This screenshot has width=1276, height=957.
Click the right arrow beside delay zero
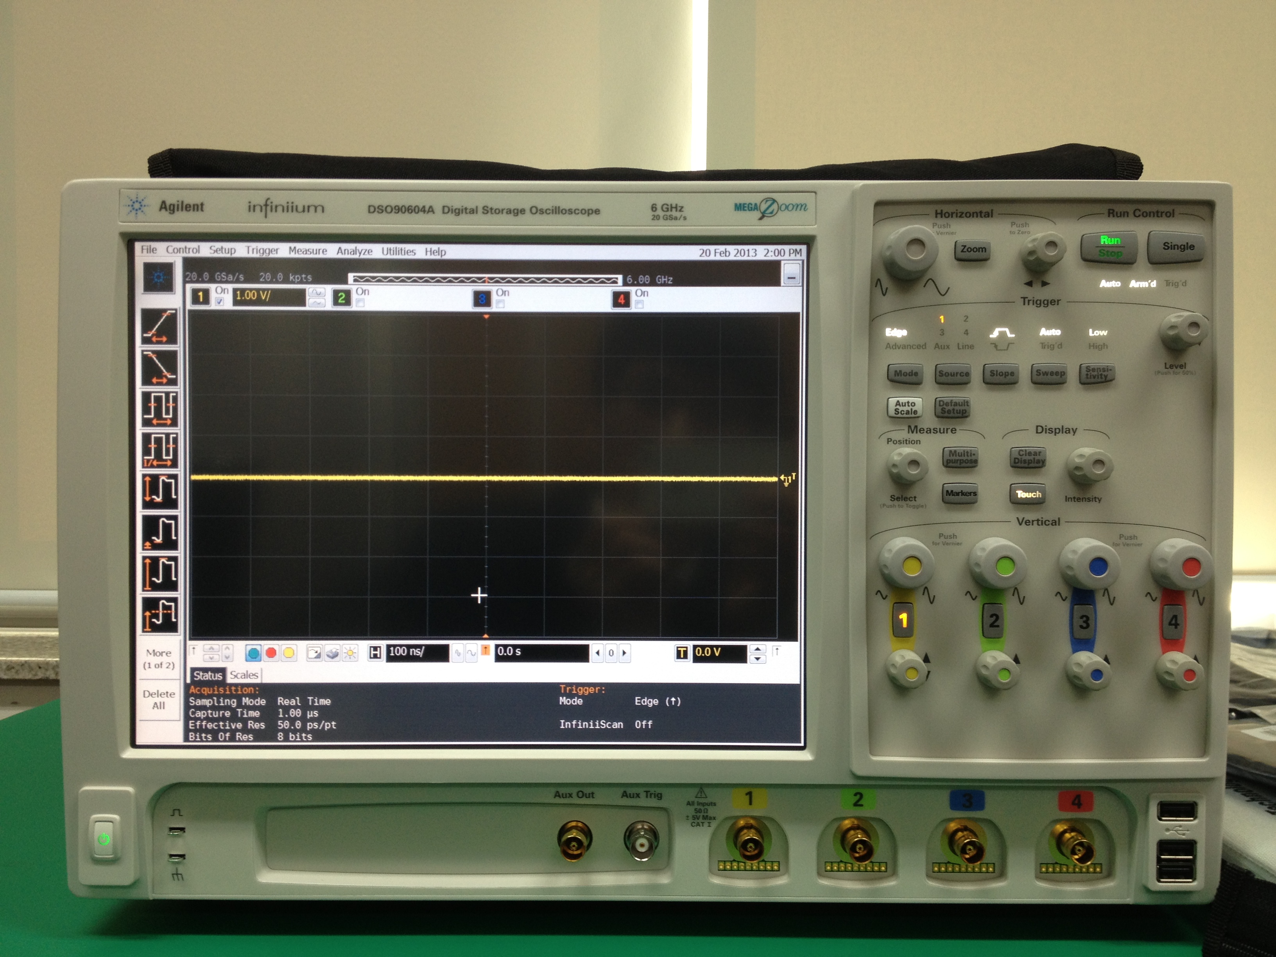(x=624, y=653)
